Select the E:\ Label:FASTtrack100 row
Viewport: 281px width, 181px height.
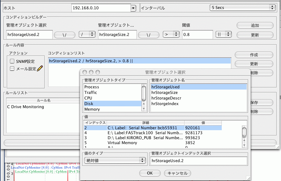coord(153,133)
